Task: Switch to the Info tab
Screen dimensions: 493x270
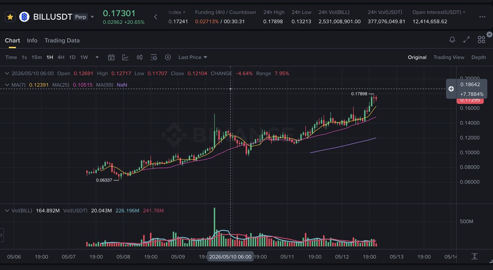Action: (x=32, y=40)
